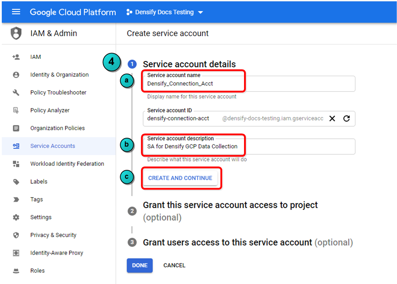Open the Densify Docs Testing project dropdown
Viewport: 397px width, 284px height.
pos(165,12)
